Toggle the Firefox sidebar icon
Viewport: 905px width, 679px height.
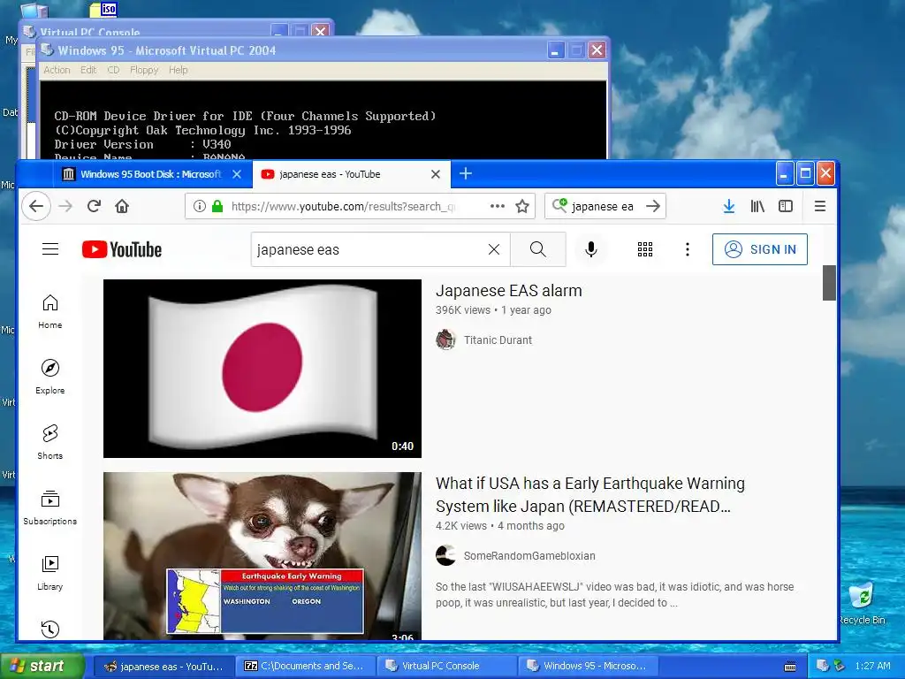click(x=786, y=206)
